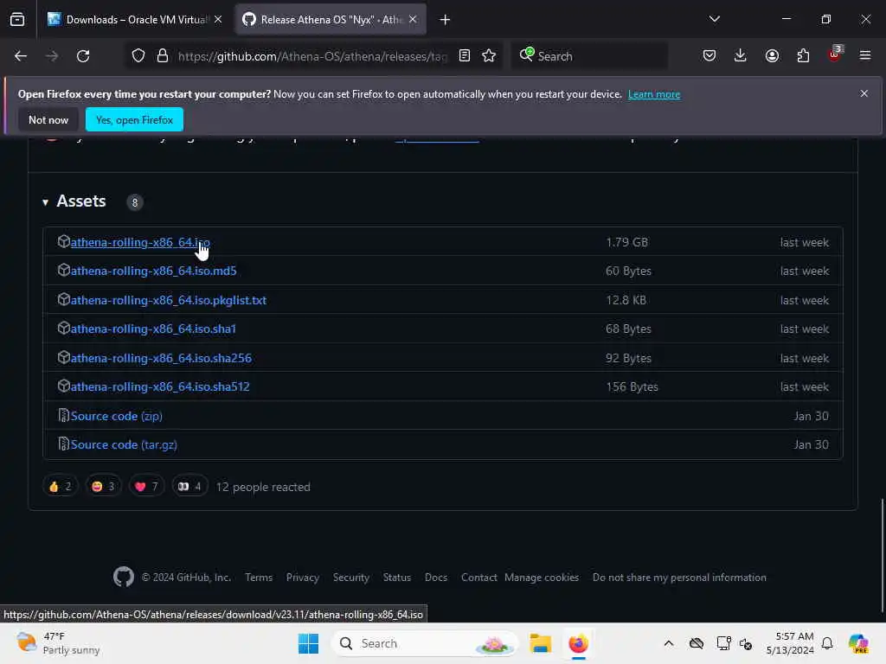Open the Firefox hamburger application menu

865,56
